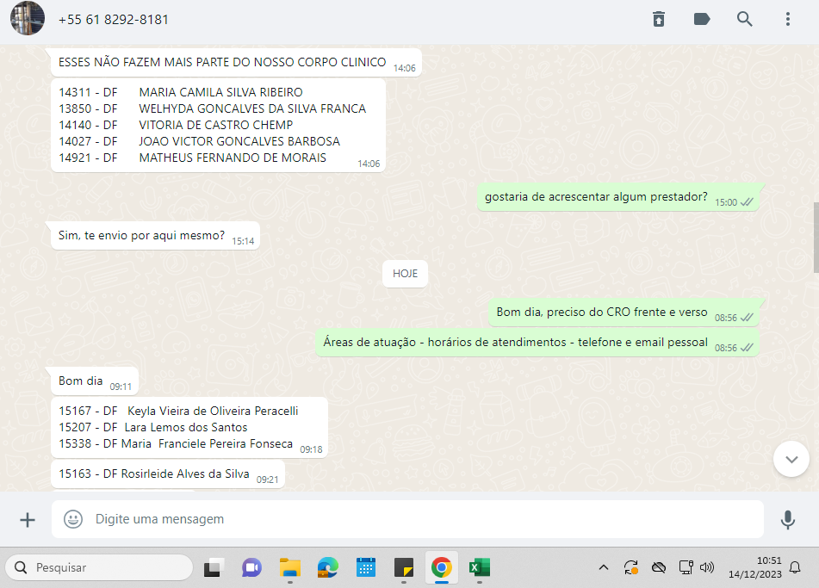Open the contact profile picture
Viewport: 819px width, 588px height.
(x=28, y=18)
